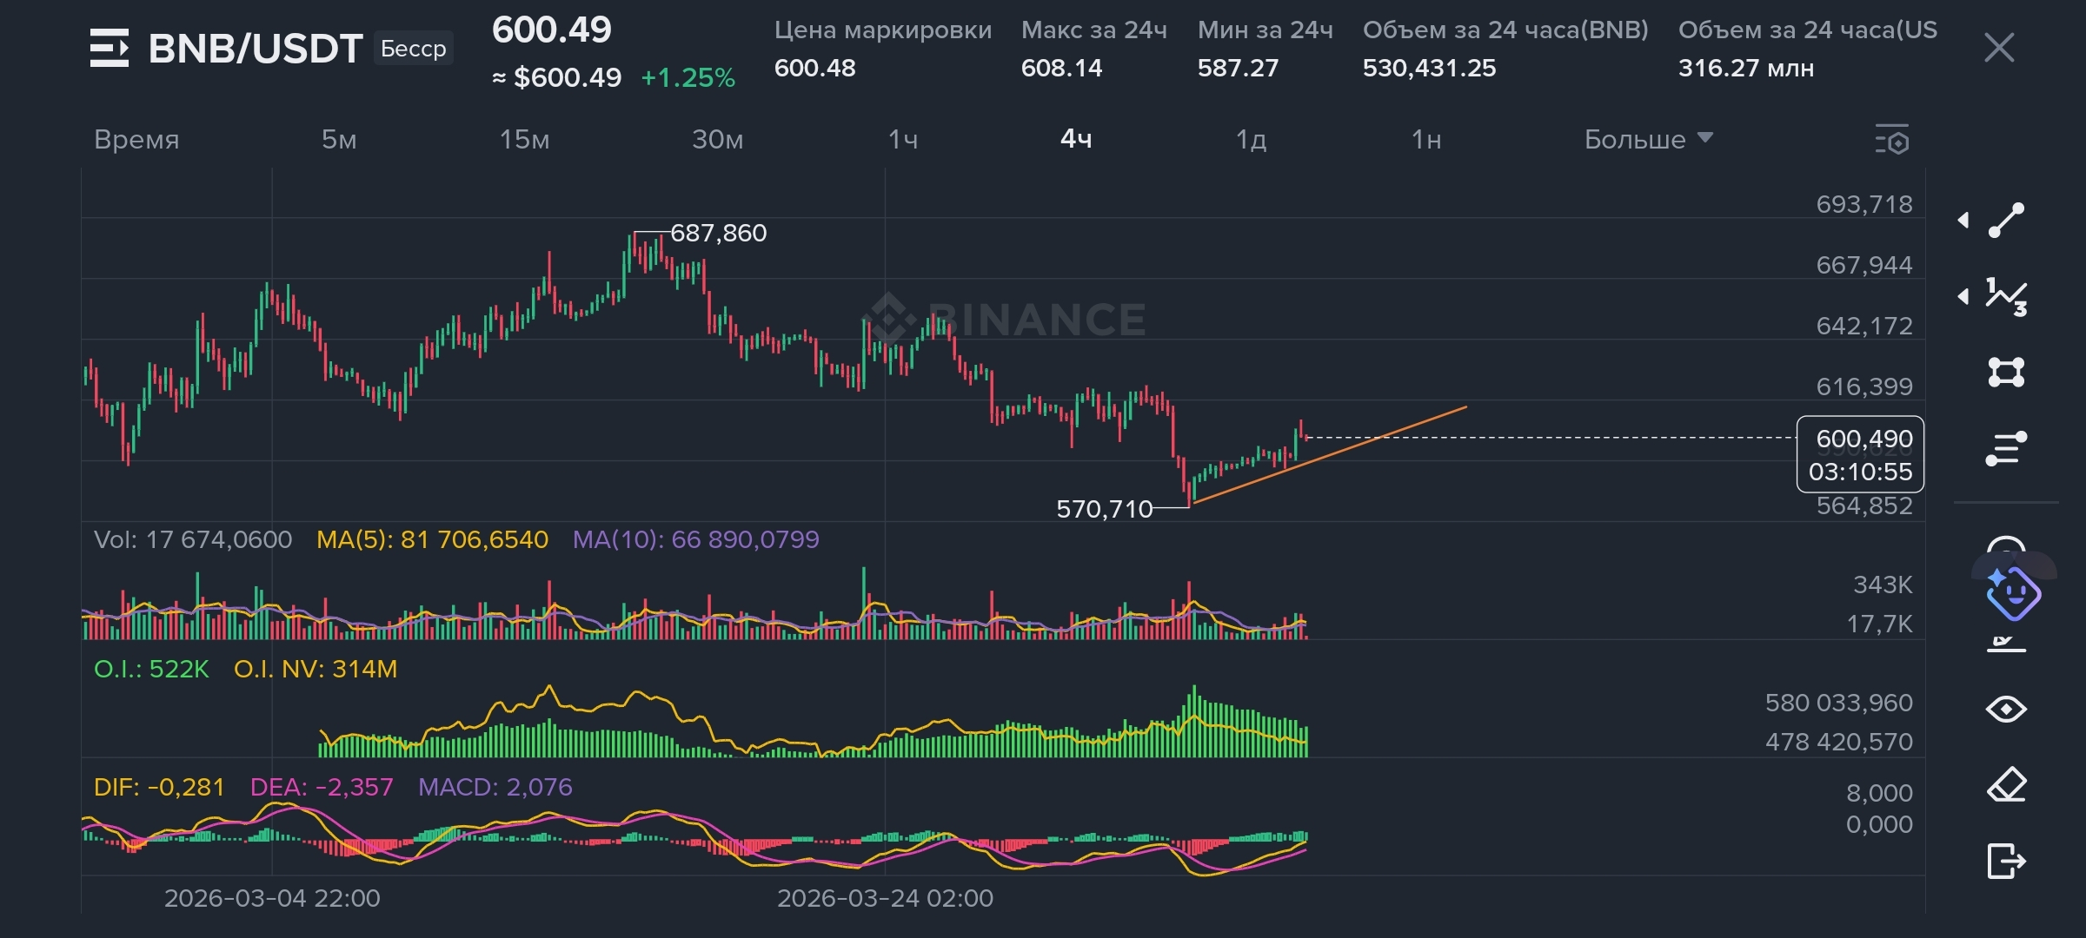This screenshot has height=938, width=2086.
Task: Open the Fibonacci levels drawing tool
Action: click(2006, 448)
